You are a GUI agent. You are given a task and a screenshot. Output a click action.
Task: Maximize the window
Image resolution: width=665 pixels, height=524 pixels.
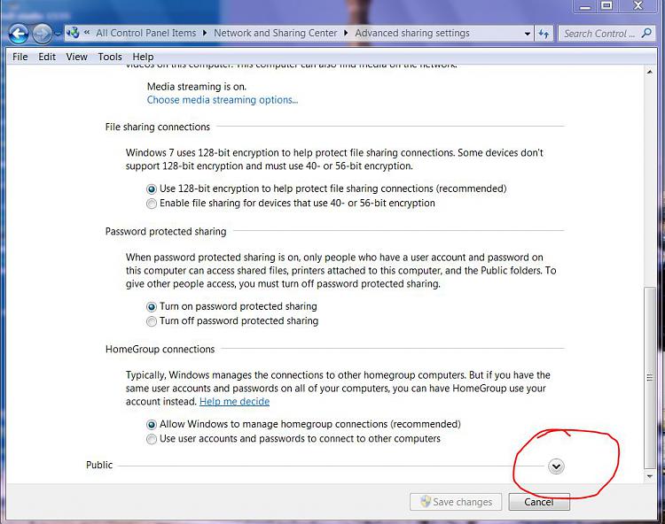(607, 5)
